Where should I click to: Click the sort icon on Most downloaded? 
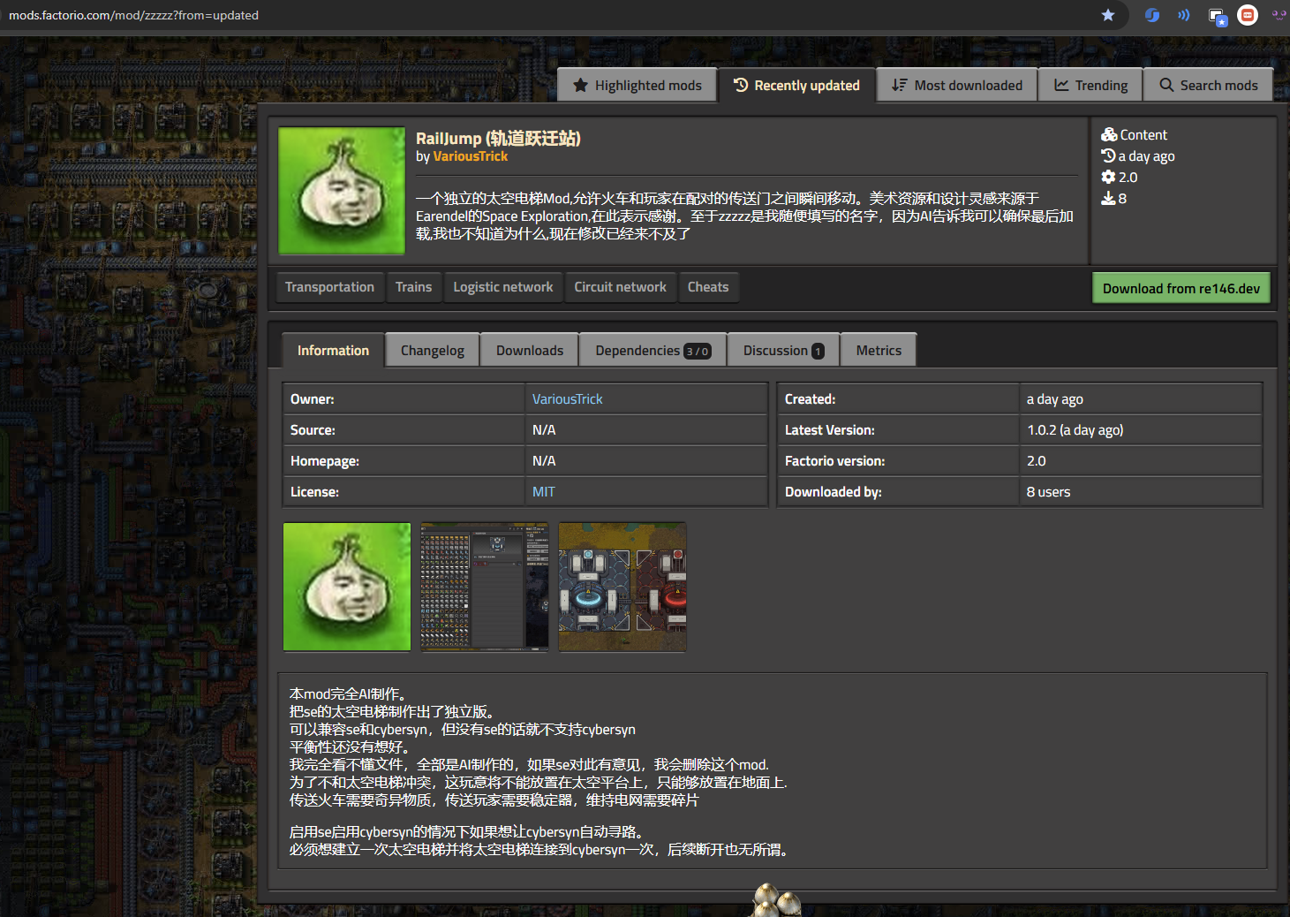[x=899, y=86]
